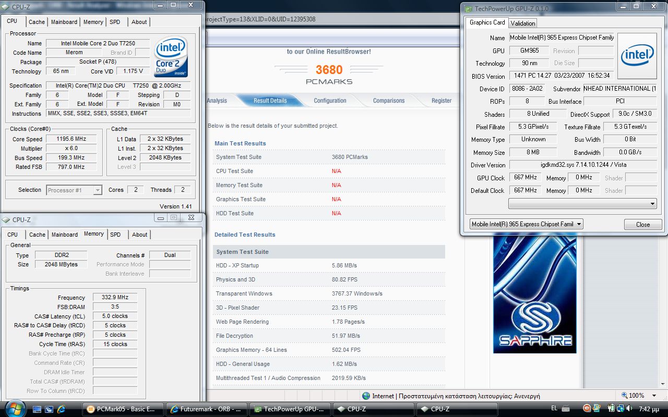
Task: Click the Physics and 3D 80.82 FPS row
Action: coord(329,279)
